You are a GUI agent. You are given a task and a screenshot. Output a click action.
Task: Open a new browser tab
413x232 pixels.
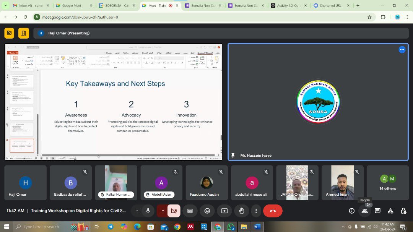[358, 5]
